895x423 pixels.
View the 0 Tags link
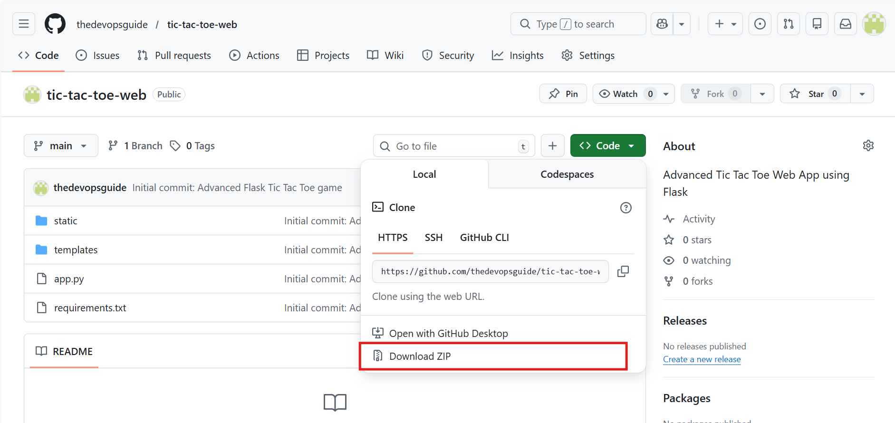(x=192, y=146)
